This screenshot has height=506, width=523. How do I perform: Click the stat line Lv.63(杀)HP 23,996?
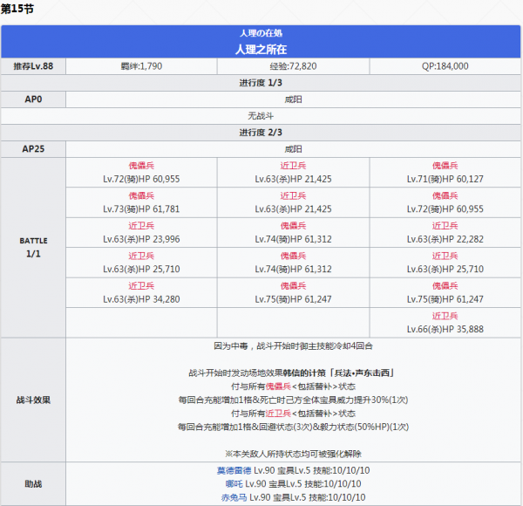point(141,239)
